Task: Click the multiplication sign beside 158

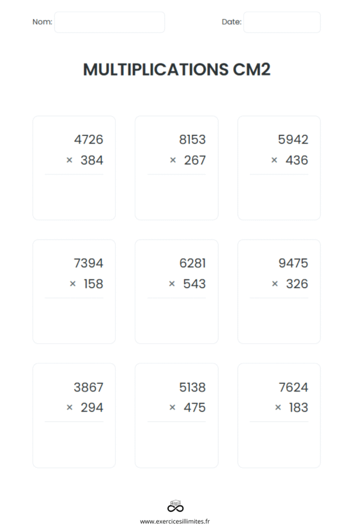Action: [x=73, y=284]
